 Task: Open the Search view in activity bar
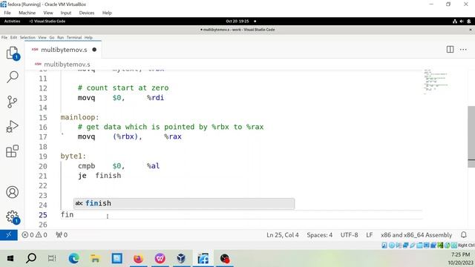click(x=13, y=77)
